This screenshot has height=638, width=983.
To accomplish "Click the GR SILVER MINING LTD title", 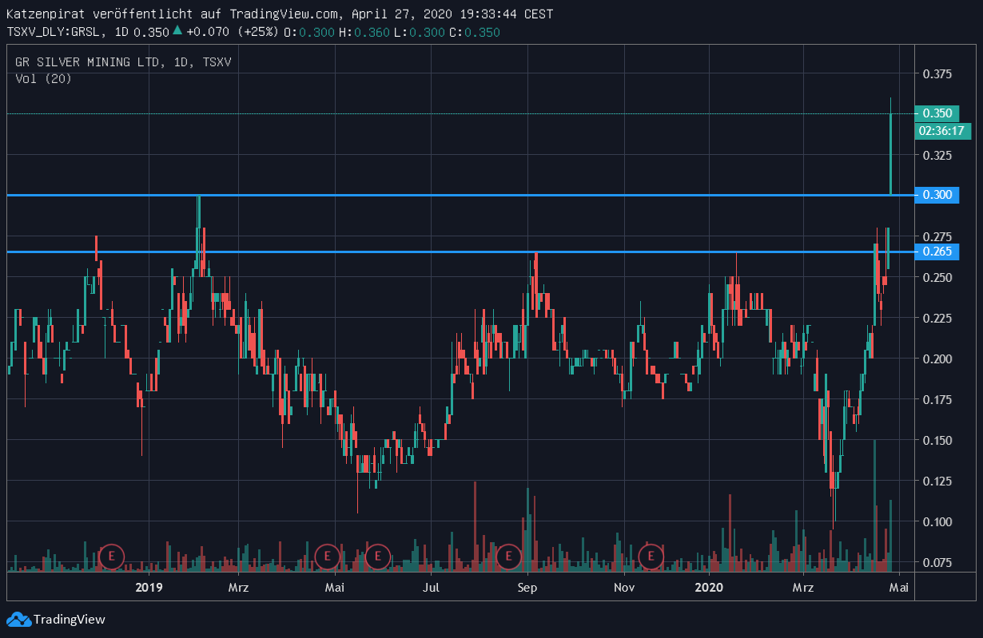I will pos(86,61).
